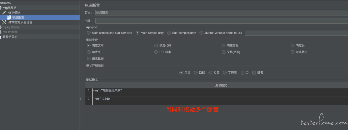Select the 匹配 matching rule

click(196, 73)
